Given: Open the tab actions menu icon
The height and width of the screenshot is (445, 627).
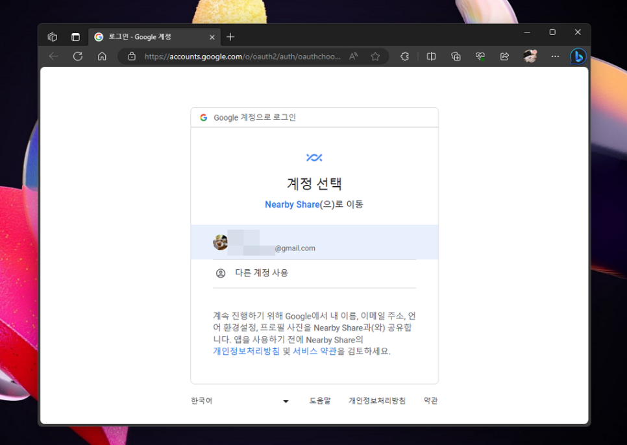Looking at the screenshot, I should [x=75, y=37].
